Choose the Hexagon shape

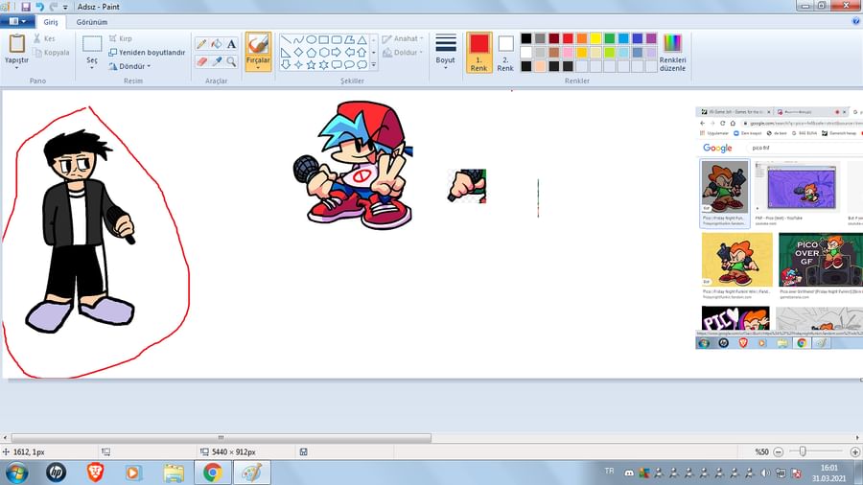324,53
